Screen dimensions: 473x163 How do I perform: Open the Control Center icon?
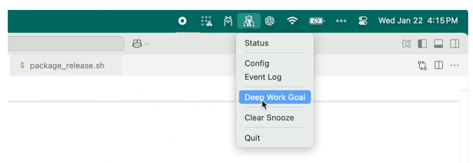(363, 21)
